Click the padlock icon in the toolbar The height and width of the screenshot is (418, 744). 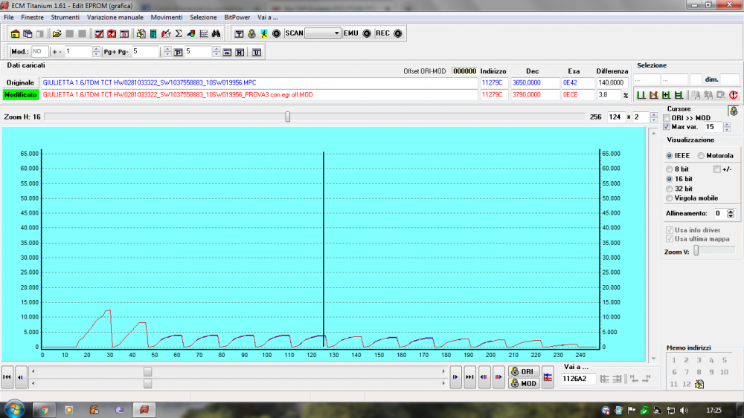pyautogui.click(x=251, y=33)
